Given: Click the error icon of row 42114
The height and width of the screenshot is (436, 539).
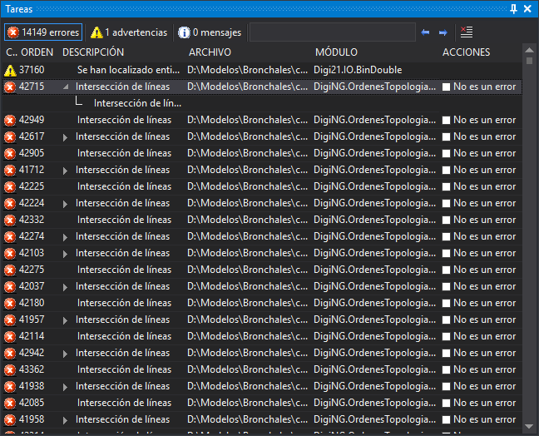Looking at the screenshot, I should (10, 337).
